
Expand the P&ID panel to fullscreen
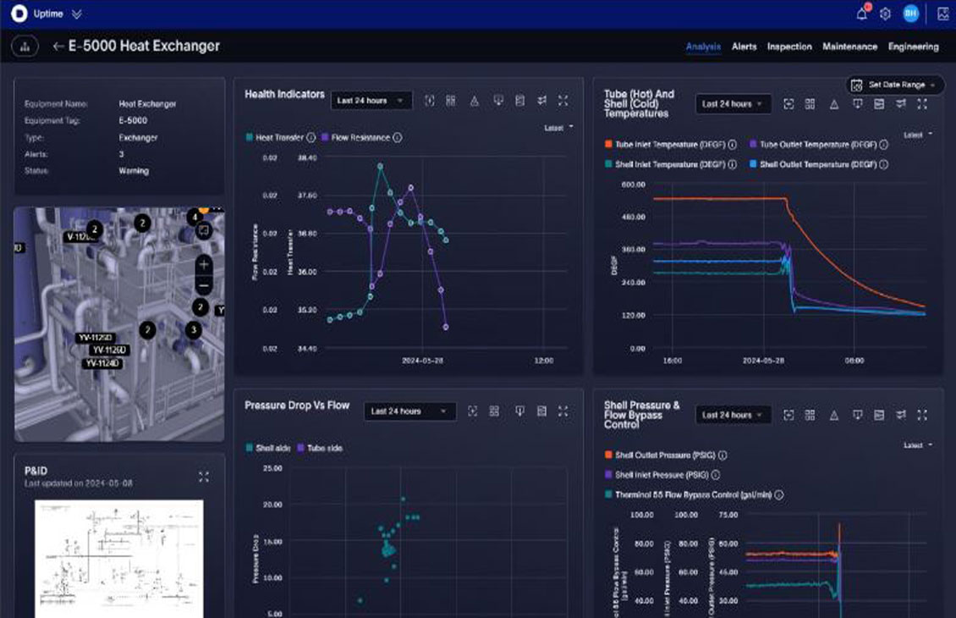click(203, 476)
